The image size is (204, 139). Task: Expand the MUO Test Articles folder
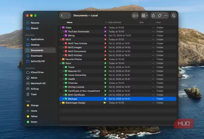pyautogui.click(x=63, y=43)
